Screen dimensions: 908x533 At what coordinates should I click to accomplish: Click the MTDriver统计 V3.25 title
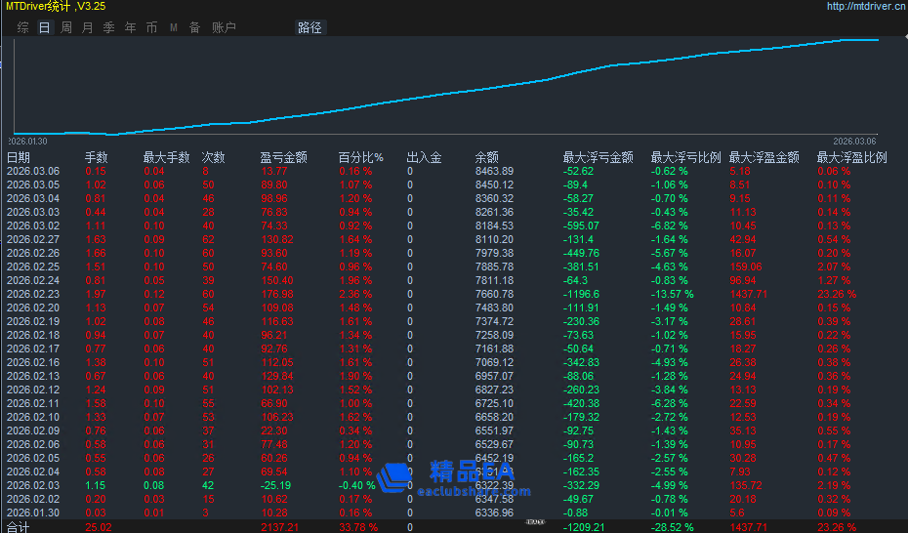click(57, 7)
